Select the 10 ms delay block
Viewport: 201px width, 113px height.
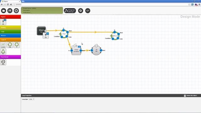coord(96,50)
